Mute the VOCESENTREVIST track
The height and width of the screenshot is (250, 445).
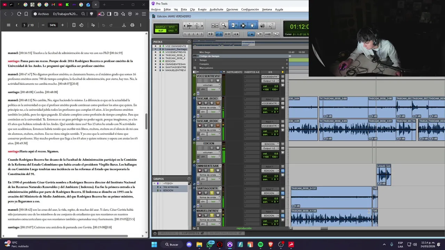(x=218, y=81)
